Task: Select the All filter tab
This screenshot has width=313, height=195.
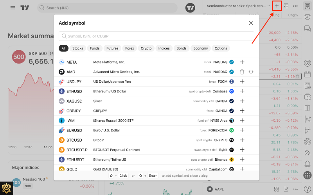Action: click(x=63, y=48)
